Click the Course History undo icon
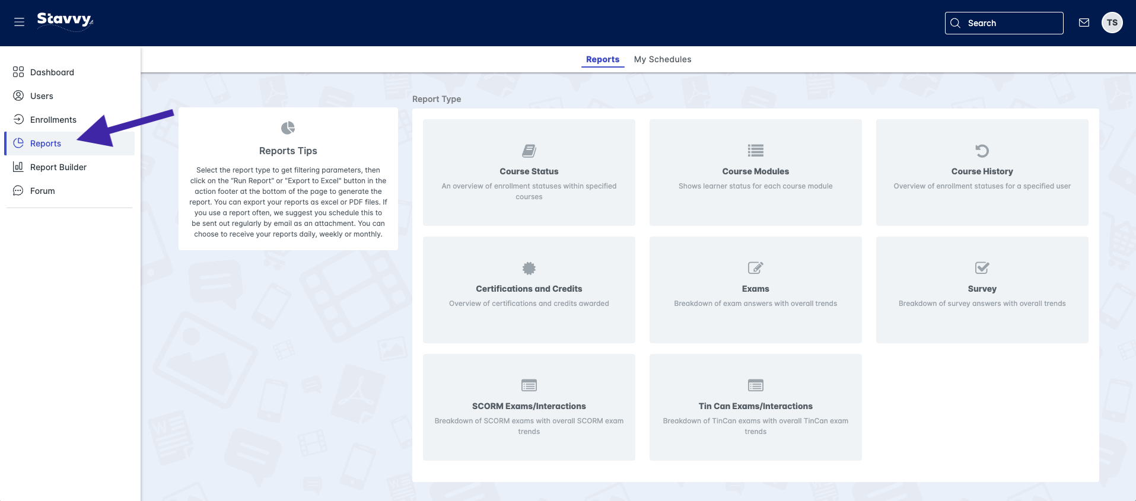Image resolution: width=1136 pixels, height=501 pixels. (x=982, y=151)
